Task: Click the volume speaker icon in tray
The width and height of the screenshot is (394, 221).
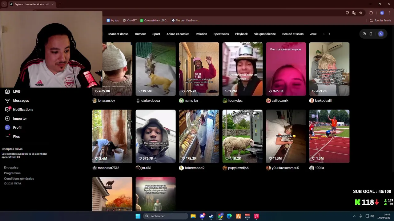Action: click(372, 216)
